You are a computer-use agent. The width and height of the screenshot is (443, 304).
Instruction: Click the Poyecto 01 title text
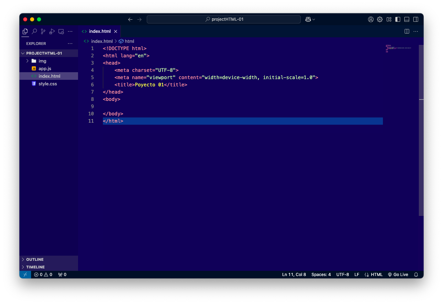(x=149, y=85)
